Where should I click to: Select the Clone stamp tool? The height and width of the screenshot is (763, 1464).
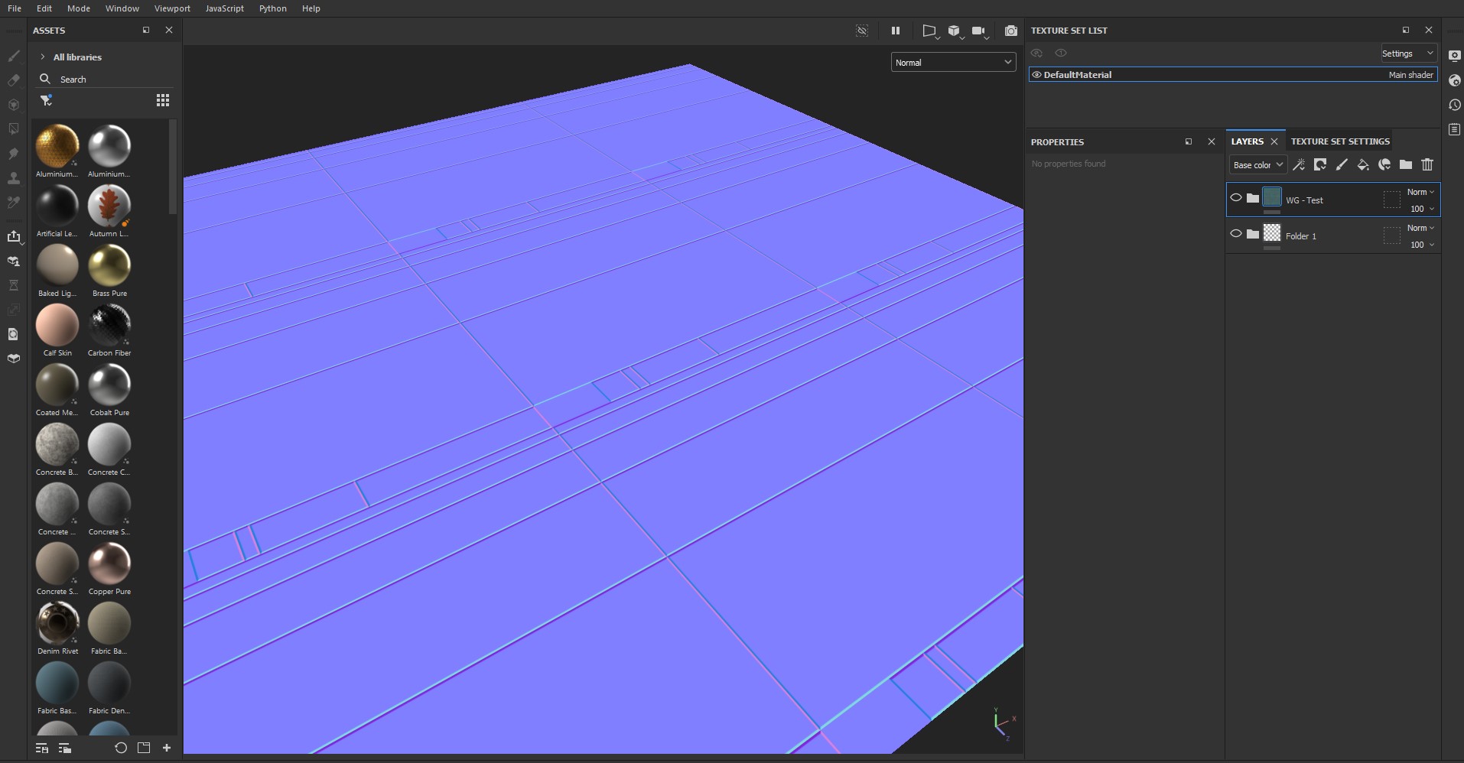[14, 177]
